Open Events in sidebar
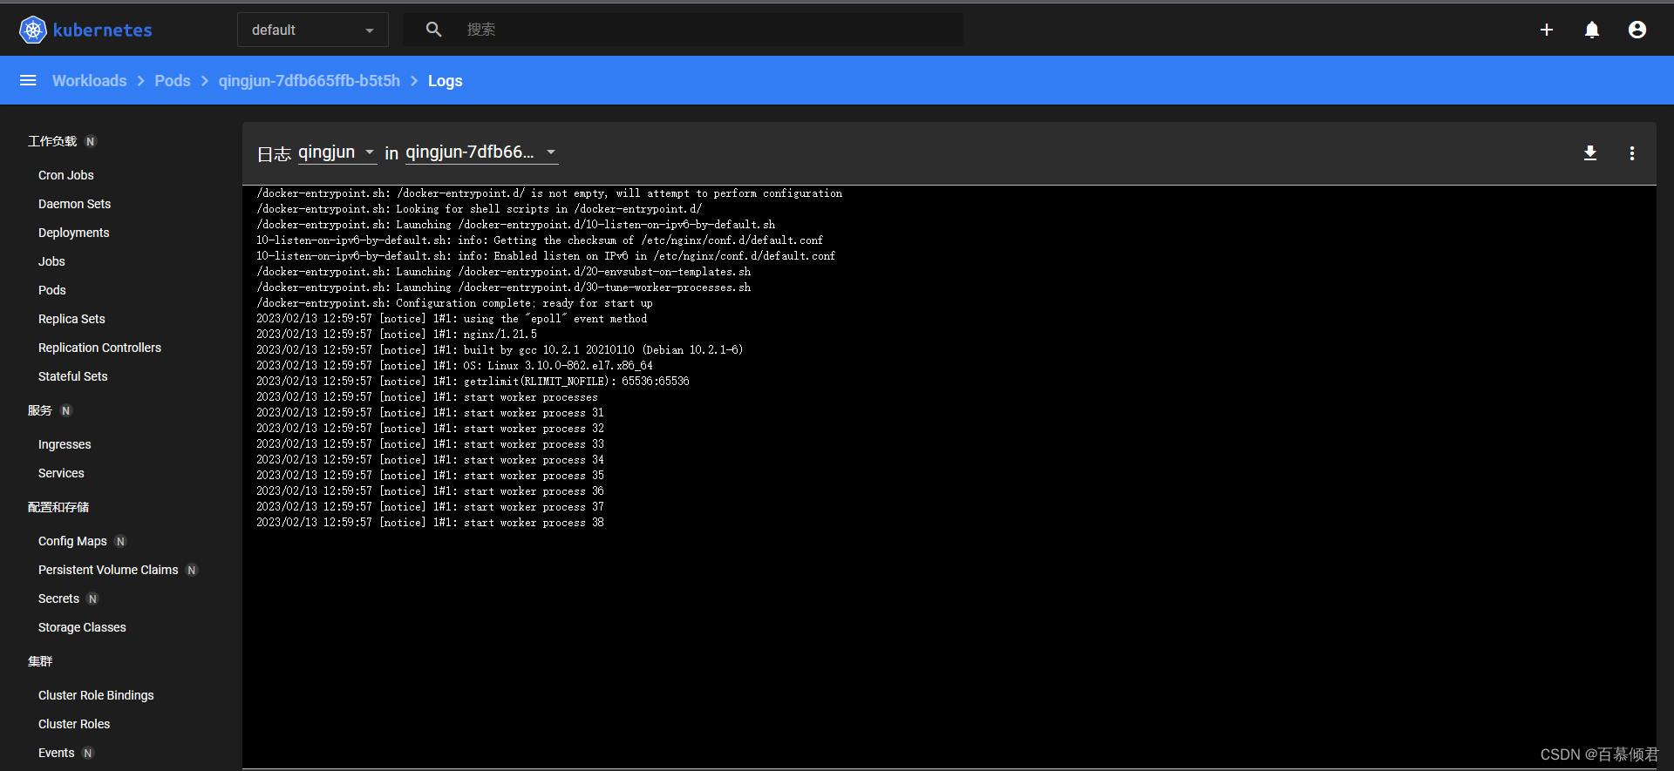1674x771 pixels. pyautogui.click(x=57, y=753)
